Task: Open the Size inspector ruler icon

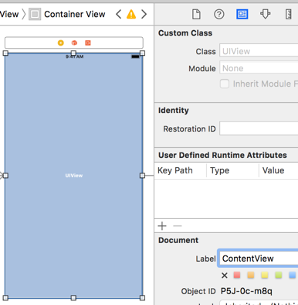Action: pyautogui.click(x=289, y=14)
